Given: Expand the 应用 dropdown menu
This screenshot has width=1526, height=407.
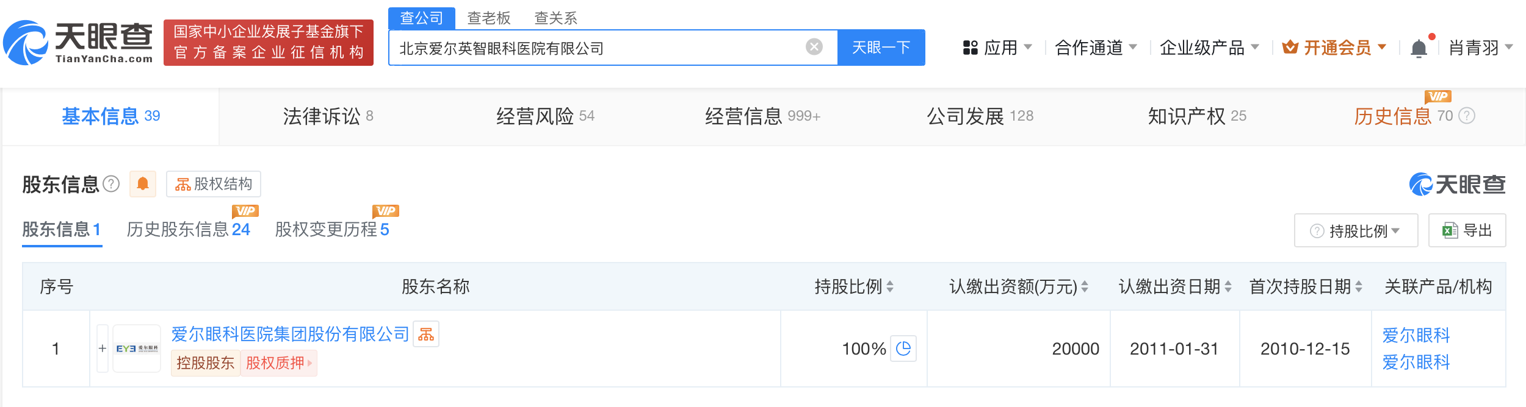Looking at the screenshot, I should pyautogui.click(x=997, y=48).
